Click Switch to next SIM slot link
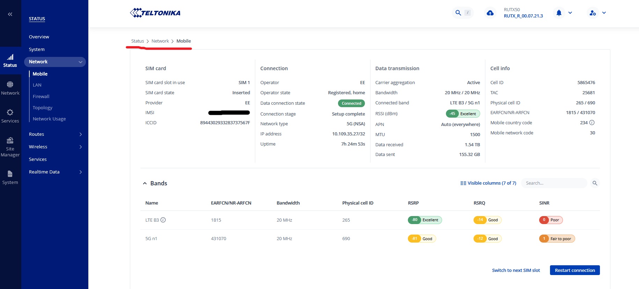The width and height of the screenshot is (639, 289). pos(516,270)
